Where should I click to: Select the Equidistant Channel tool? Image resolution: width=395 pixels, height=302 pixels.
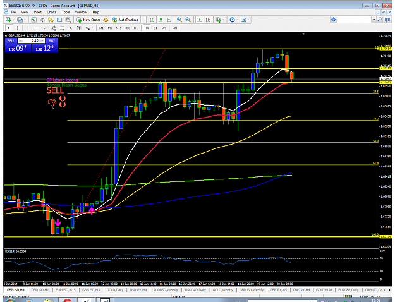pyautogui.click(x=54, y=28)
